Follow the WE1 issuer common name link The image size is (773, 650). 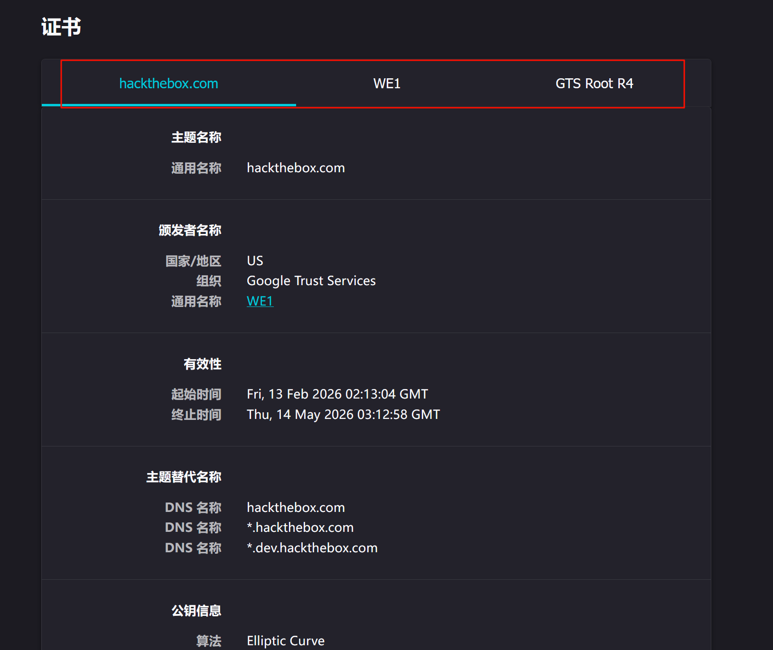coord(260,301)
